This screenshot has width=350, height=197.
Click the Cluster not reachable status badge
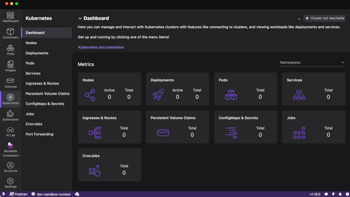(324, 18)
